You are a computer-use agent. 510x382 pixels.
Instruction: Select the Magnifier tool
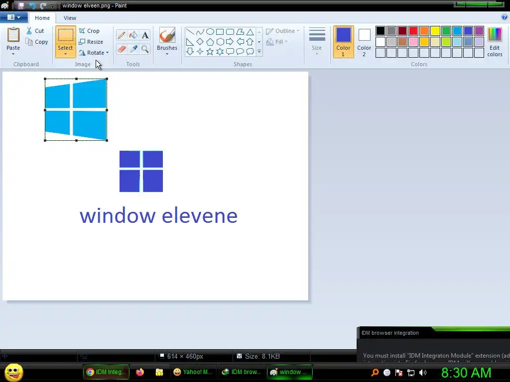tap(145, 49)
